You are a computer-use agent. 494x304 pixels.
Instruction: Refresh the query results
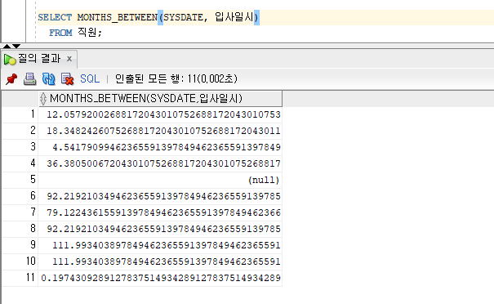(x=48, y=78)
